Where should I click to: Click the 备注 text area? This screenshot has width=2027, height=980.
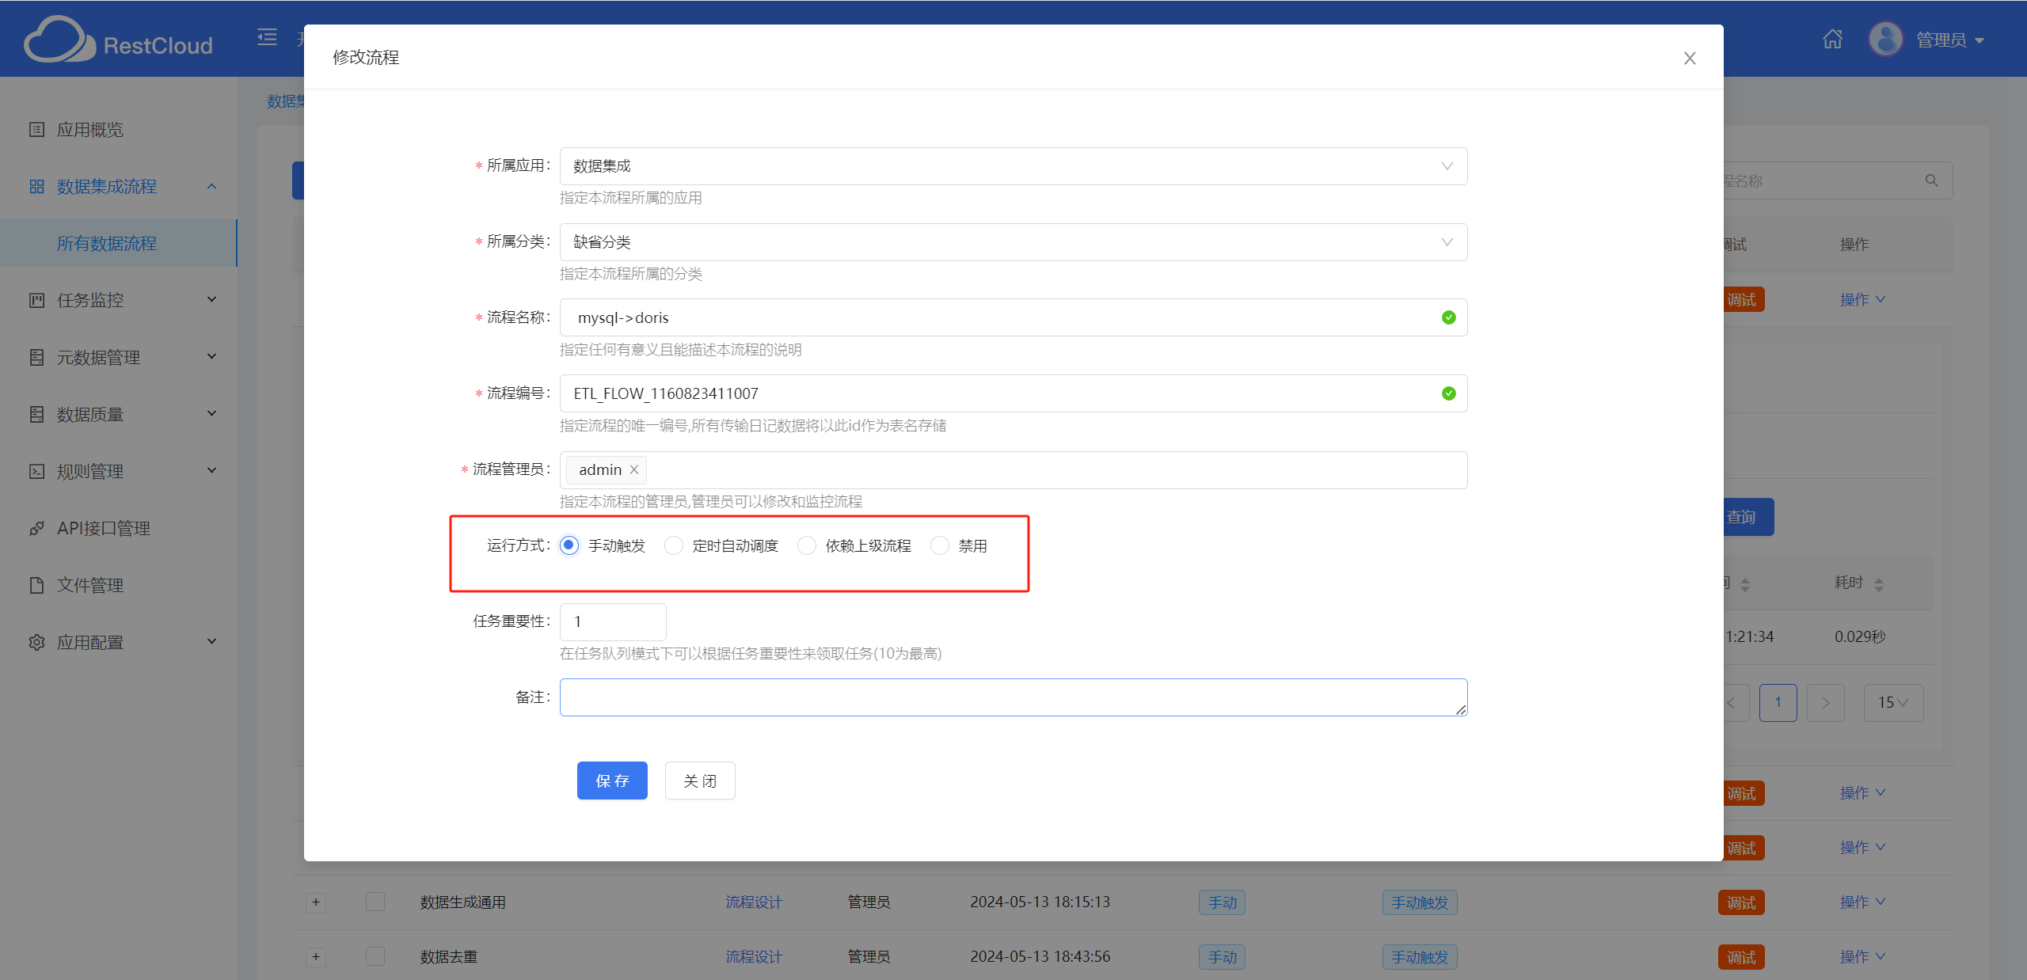coord(1013,697)
